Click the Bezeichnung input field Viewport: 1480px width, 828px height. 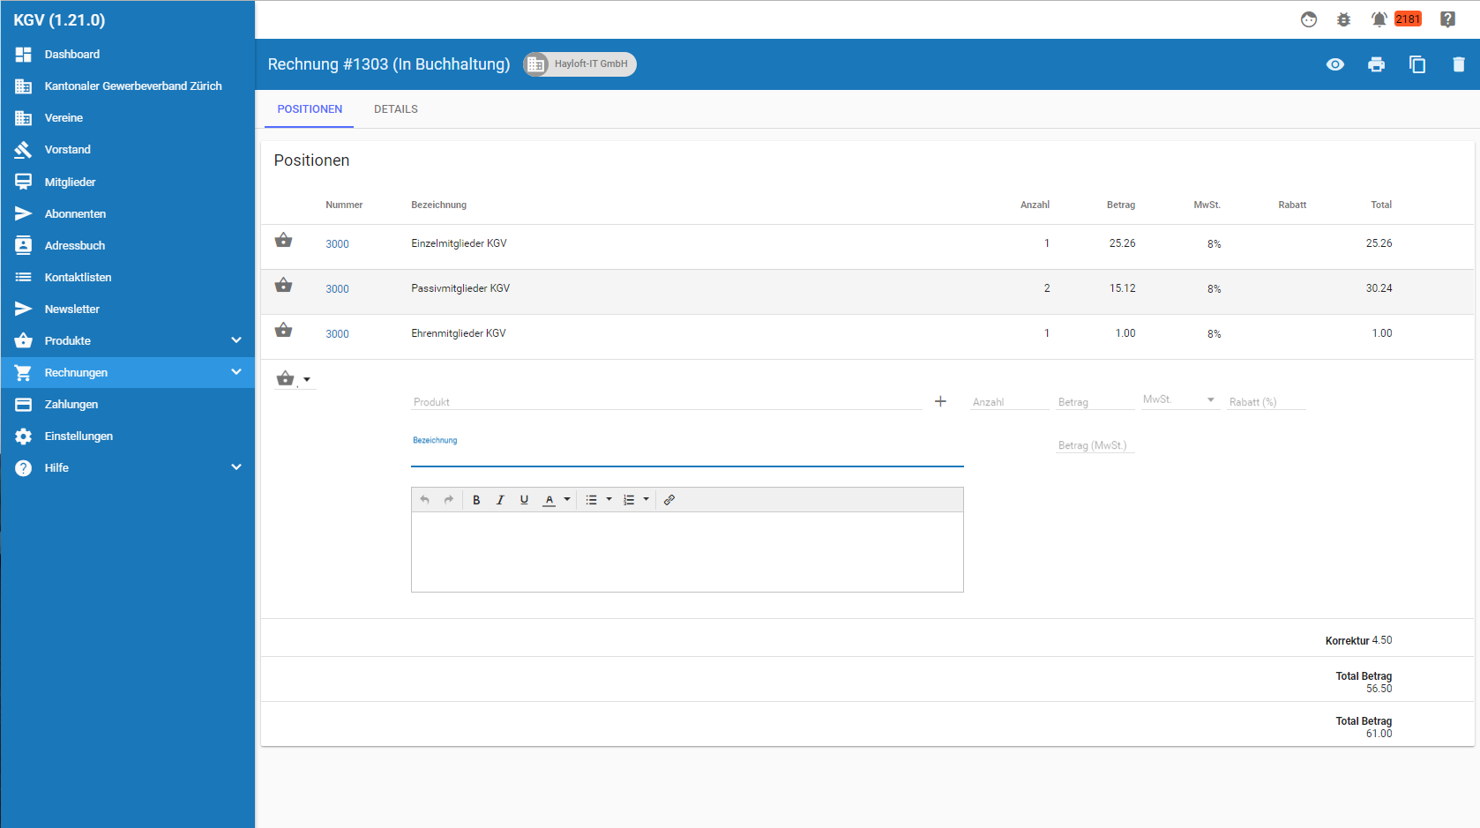[686, 455]
